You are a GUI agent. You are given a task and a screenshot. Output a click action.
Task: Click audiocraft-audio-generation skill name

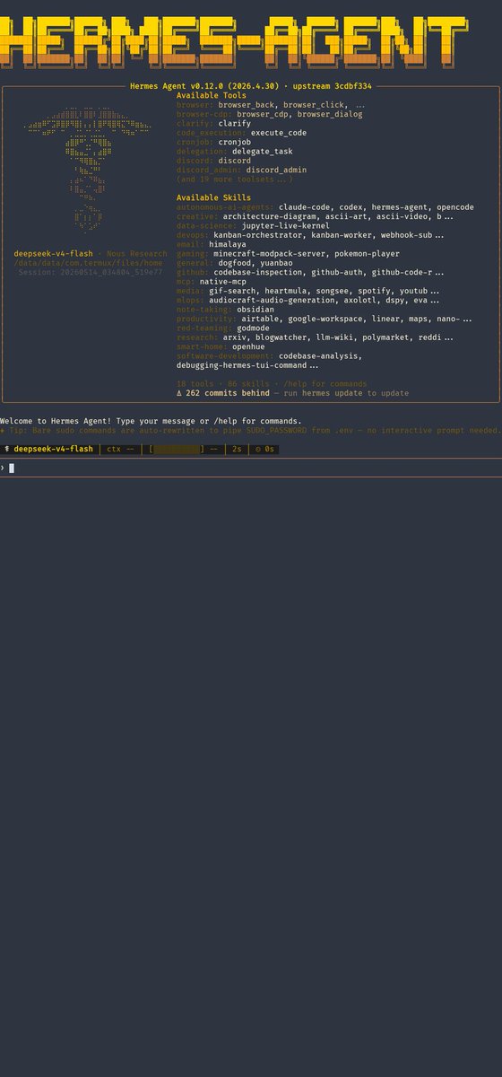click(270, 301)
